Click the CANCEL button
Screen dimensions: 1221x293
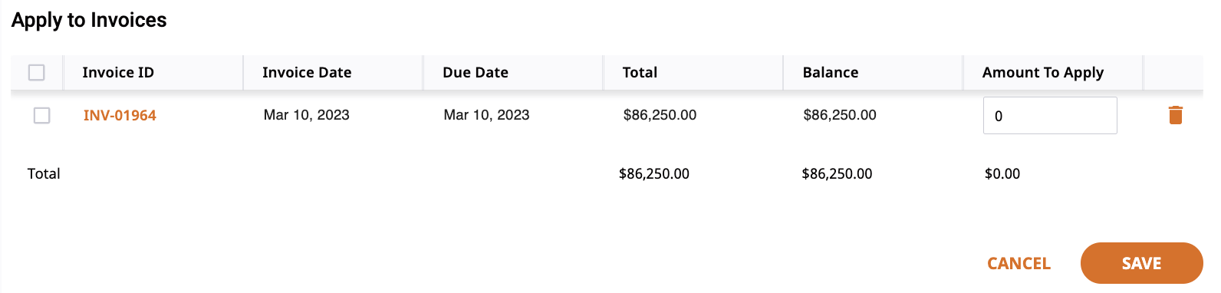coord(1019,263)
